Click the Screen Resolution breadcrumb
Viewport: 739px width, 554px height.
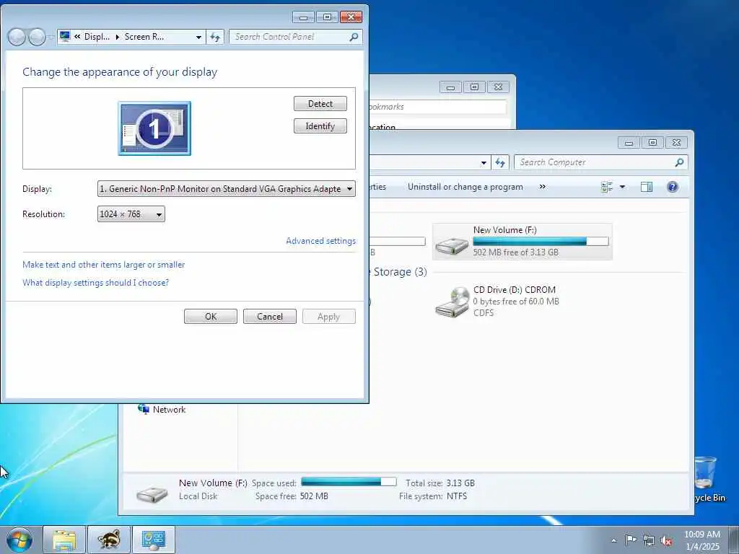pyautogui.click(x=144, y=37)
